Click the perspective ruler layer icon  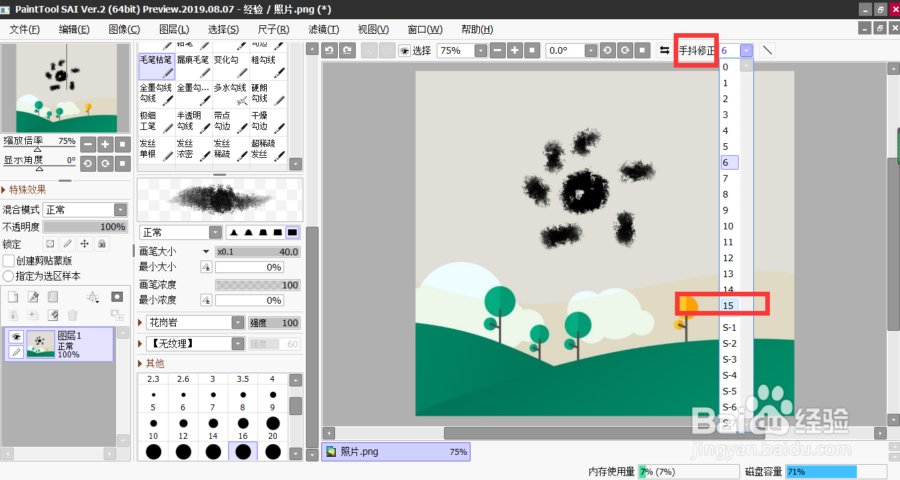pyautogui.click(x=94, y=297)
